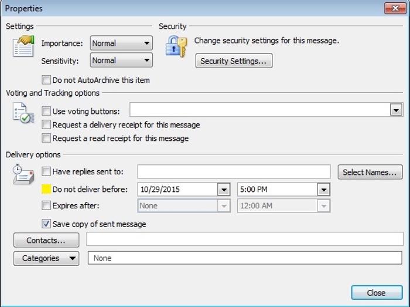Tick Request a delivery receipt checkbox
The width and height of the screenshot is (410, 307).
click(46, 124)
